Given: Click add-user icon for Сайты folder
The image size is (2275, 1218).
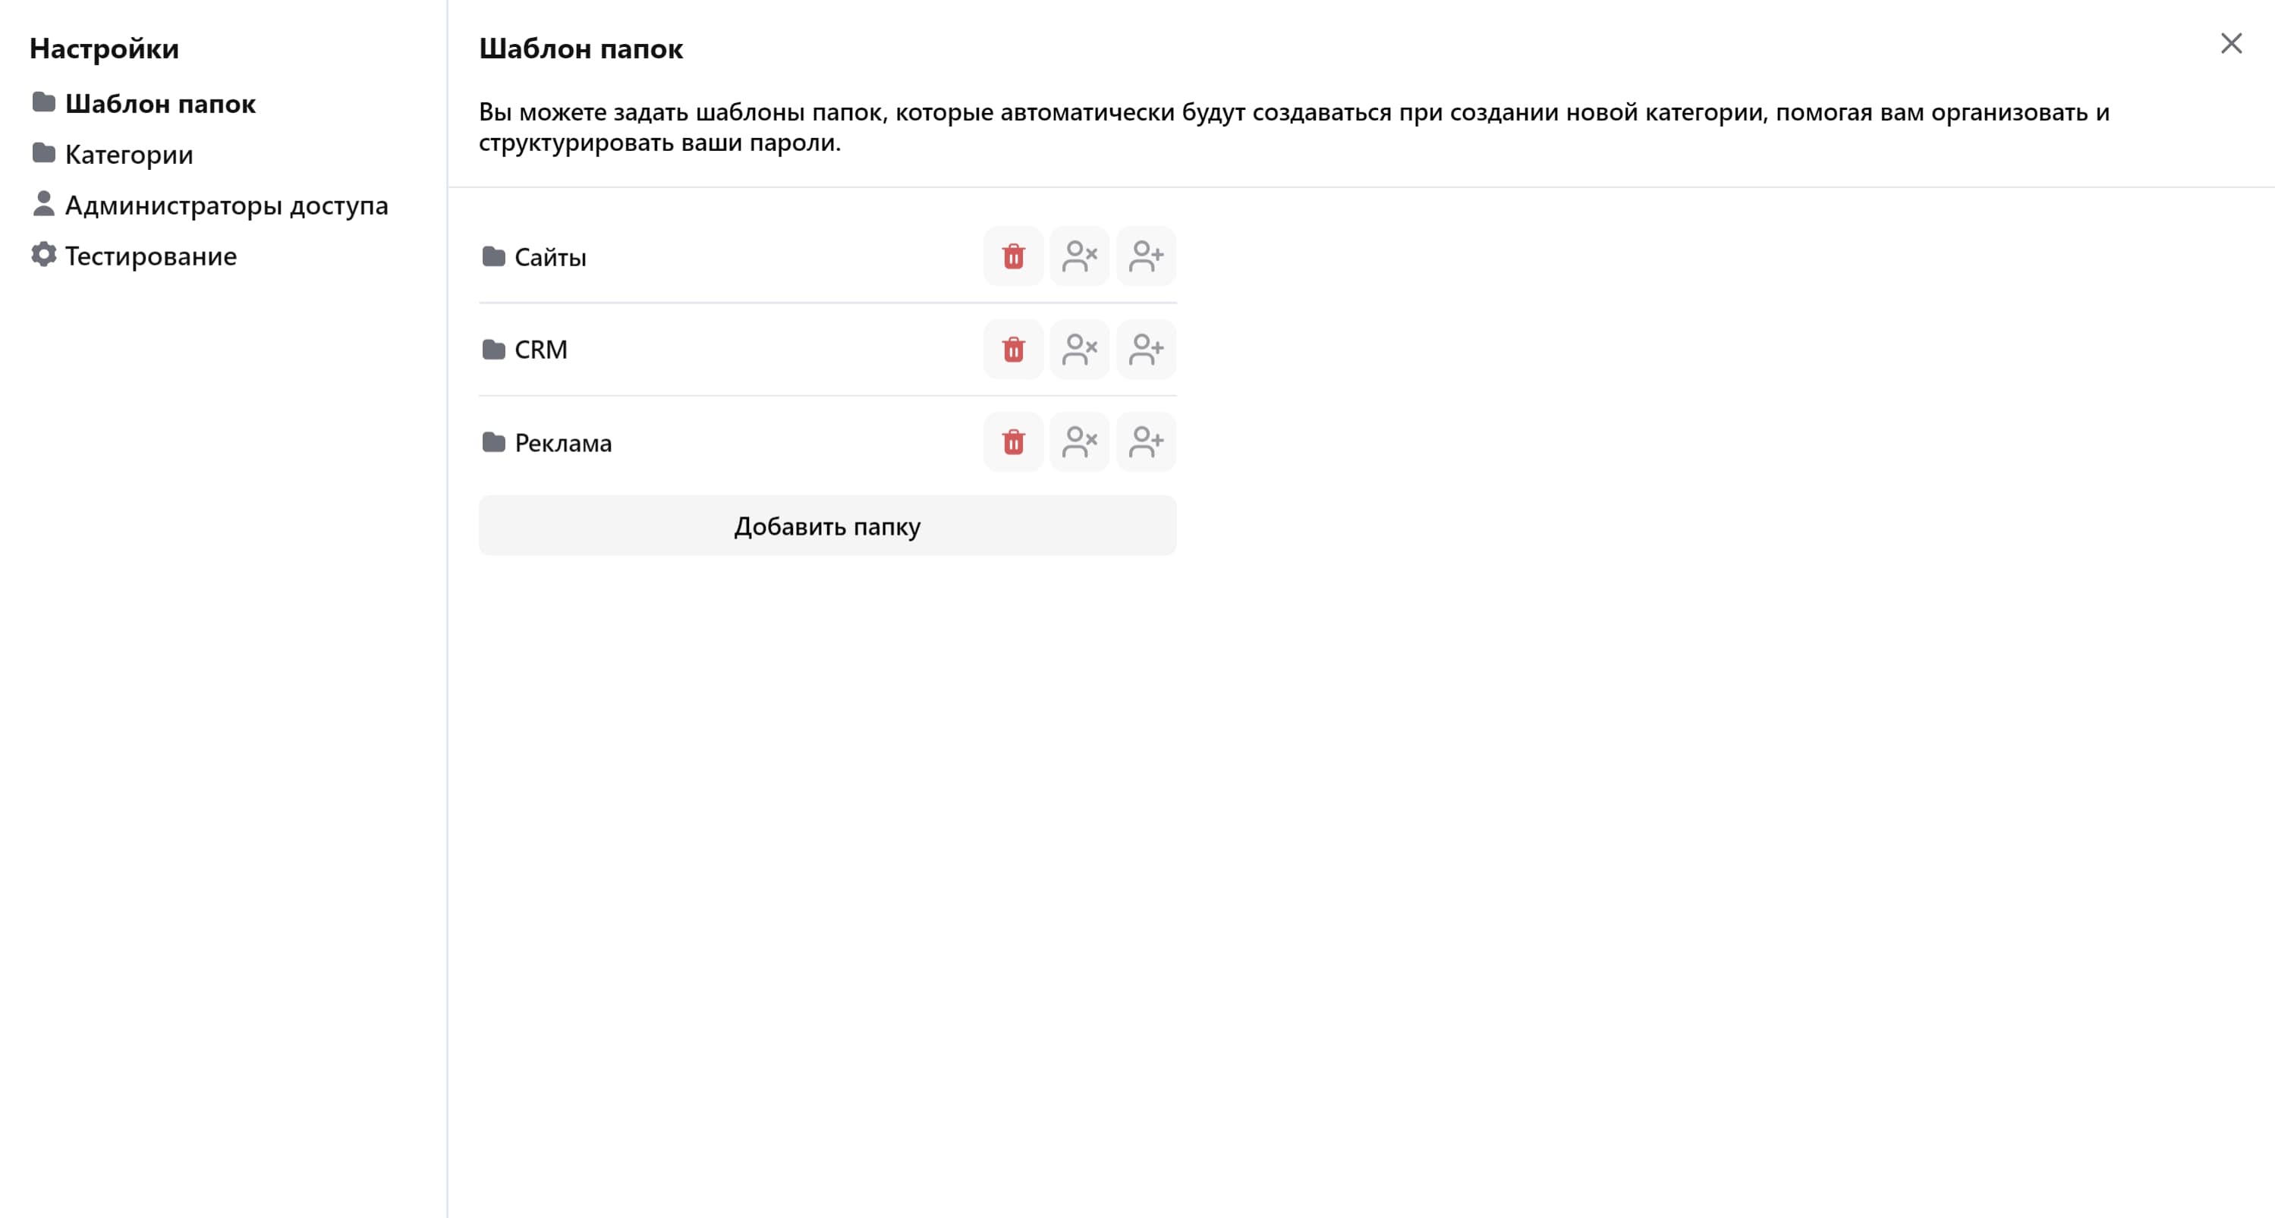Looking at the screenshot, I should coord(1145,256).
